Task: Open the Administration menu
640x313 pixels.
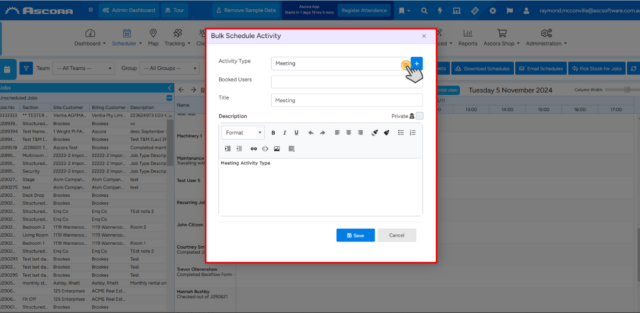Action: (546, 38)
